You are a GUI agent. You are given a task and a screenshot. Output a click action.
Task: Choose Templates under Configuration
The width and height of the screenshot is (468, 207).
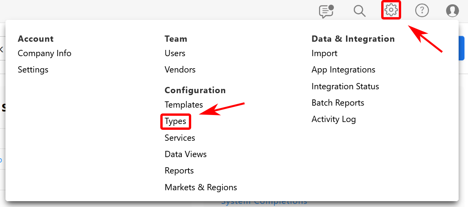(184, 105)
